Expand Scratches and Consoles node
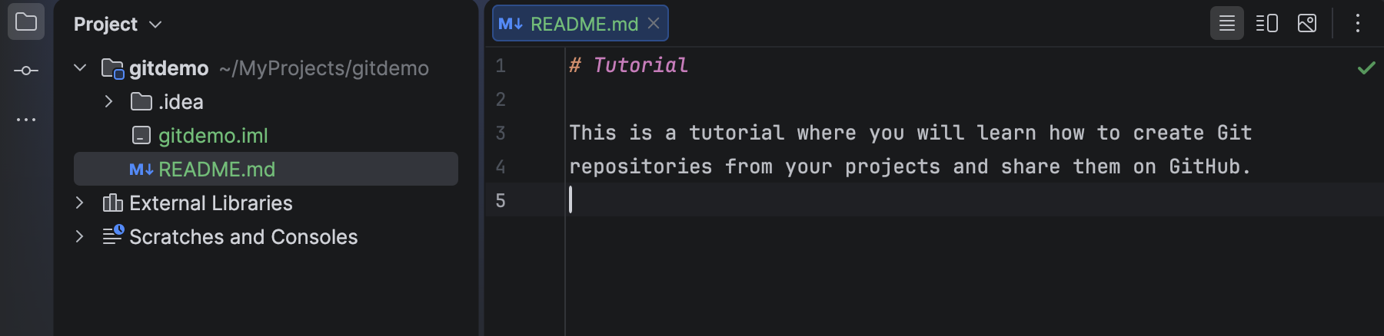This screenshot has height=336, width=1384. click(x=79, y=236)
